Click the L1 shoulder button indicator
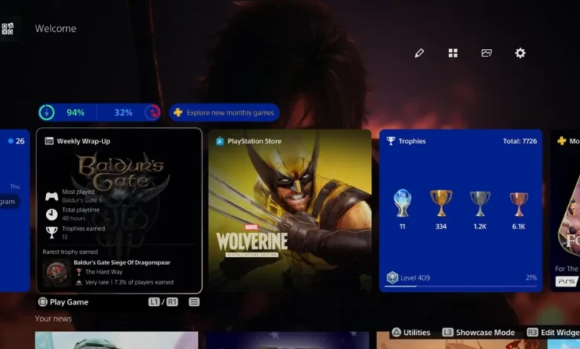 (154, 302)
